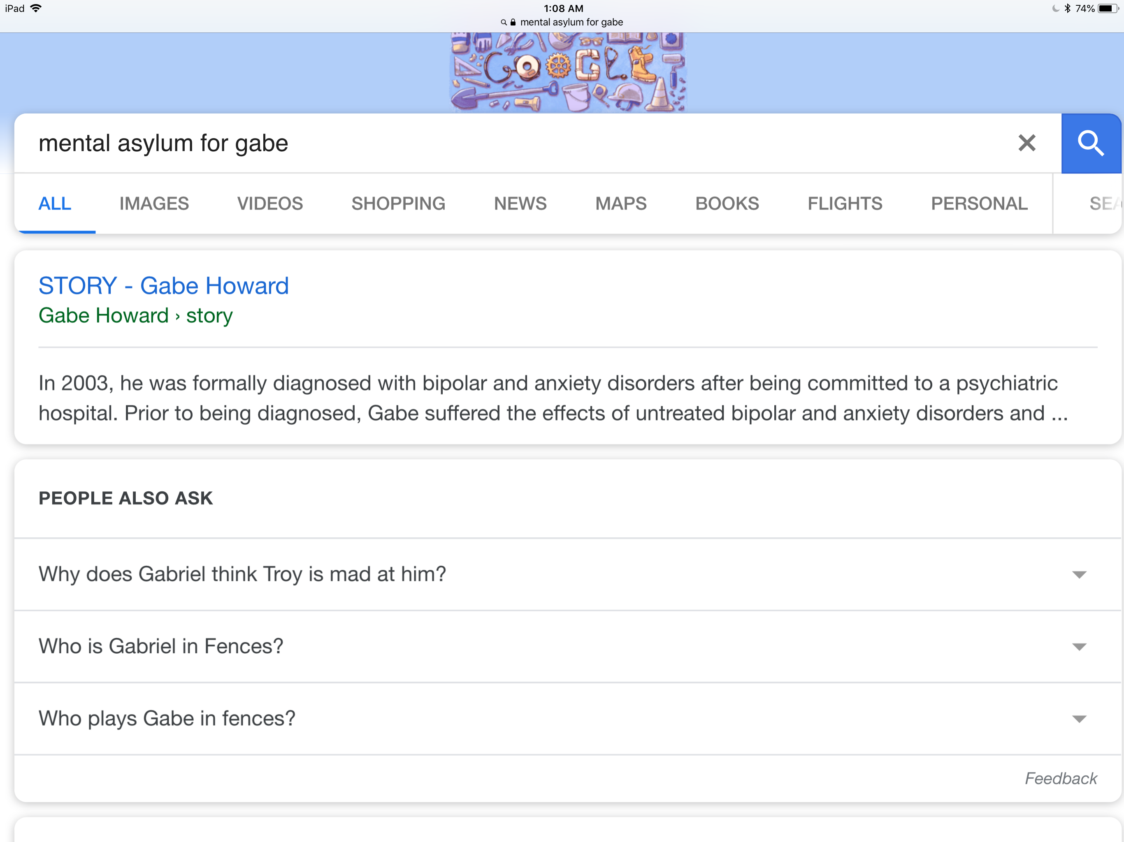Open the Shopping results tab

pyautogui.click(x=398, y=204)
